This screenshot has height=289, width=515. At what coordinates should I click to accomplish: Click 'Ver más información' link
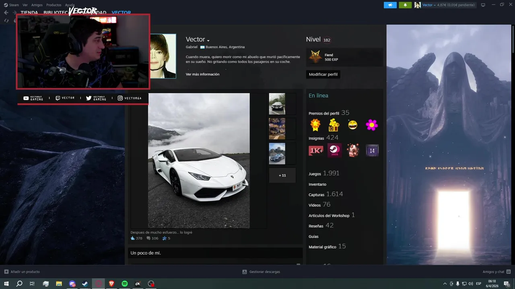click(x=202, y=74)
